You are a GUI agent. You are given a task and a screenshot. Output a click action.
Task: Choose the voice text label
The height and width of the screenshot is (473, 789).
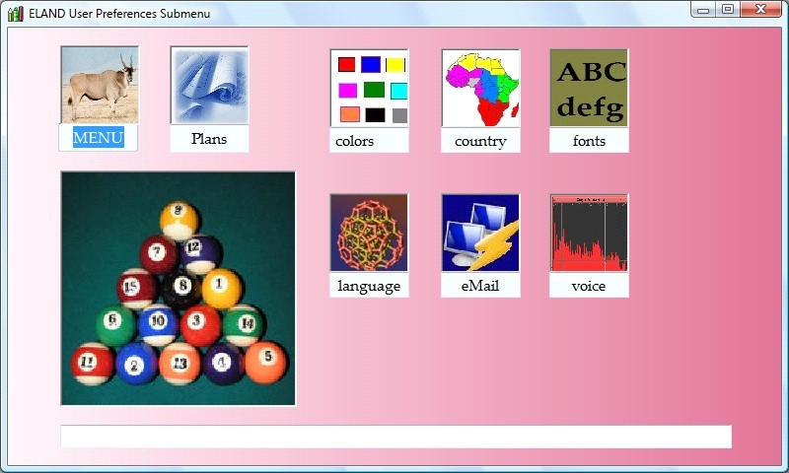[x=589, y=286]
